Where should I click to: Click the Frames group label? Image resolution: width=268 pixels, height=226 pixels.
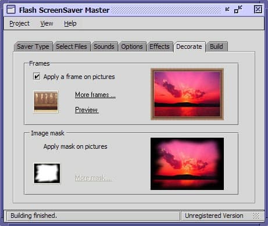coord(40,63)
